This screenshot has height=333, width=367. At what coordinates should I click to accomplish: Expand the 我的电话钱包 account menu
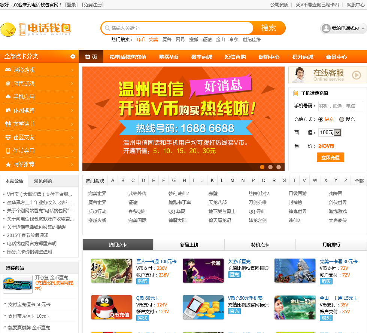(x=363, y=29)
